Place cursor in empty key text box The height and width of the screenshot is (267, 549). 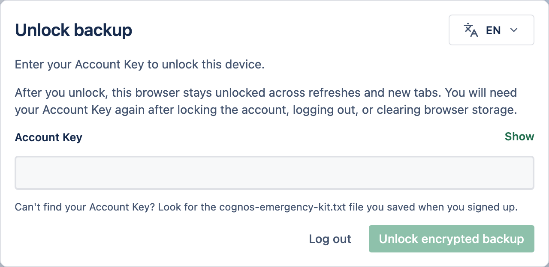274,173
